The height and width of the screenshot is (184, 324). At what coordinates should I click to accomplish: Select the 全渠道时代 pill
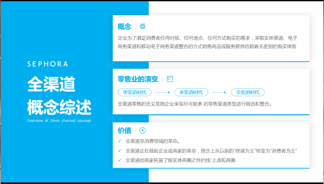(248, 92)
